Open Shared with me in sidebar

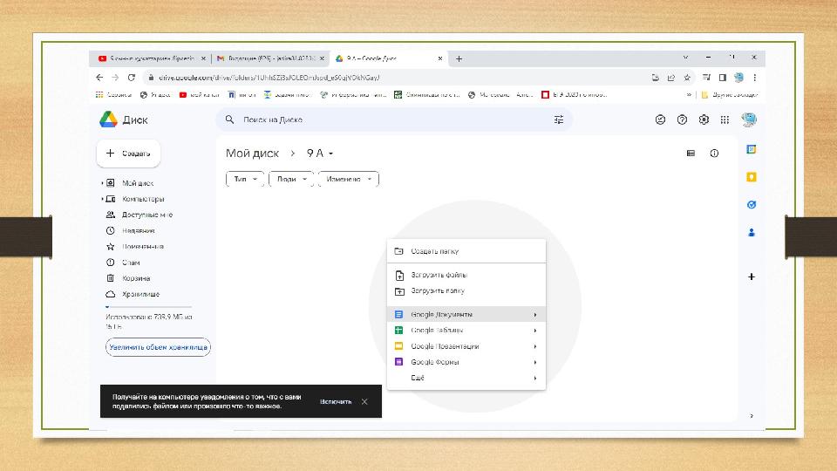point(147,215)
